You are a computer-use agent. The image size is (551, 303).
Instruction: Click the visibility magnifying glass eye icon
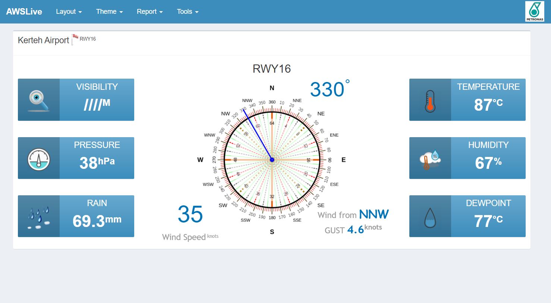coord(39,100)
